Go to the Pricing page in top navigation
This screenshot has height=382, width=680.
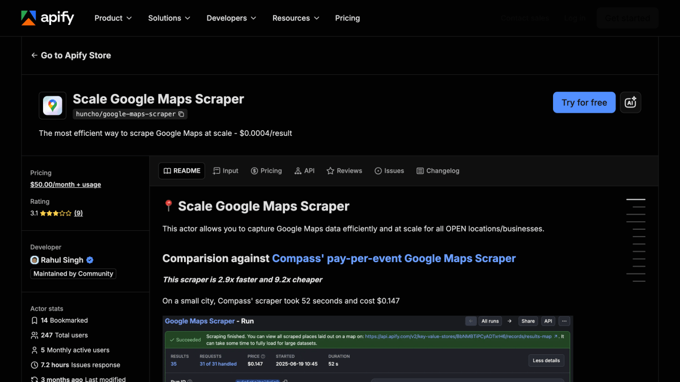pyautogui.click(x=347, y=18)
